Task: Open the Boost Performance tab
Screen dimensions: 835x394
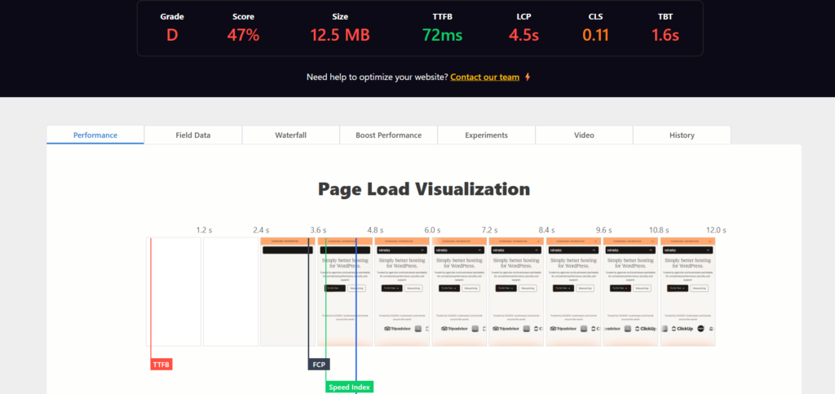Action: (388, 135)
